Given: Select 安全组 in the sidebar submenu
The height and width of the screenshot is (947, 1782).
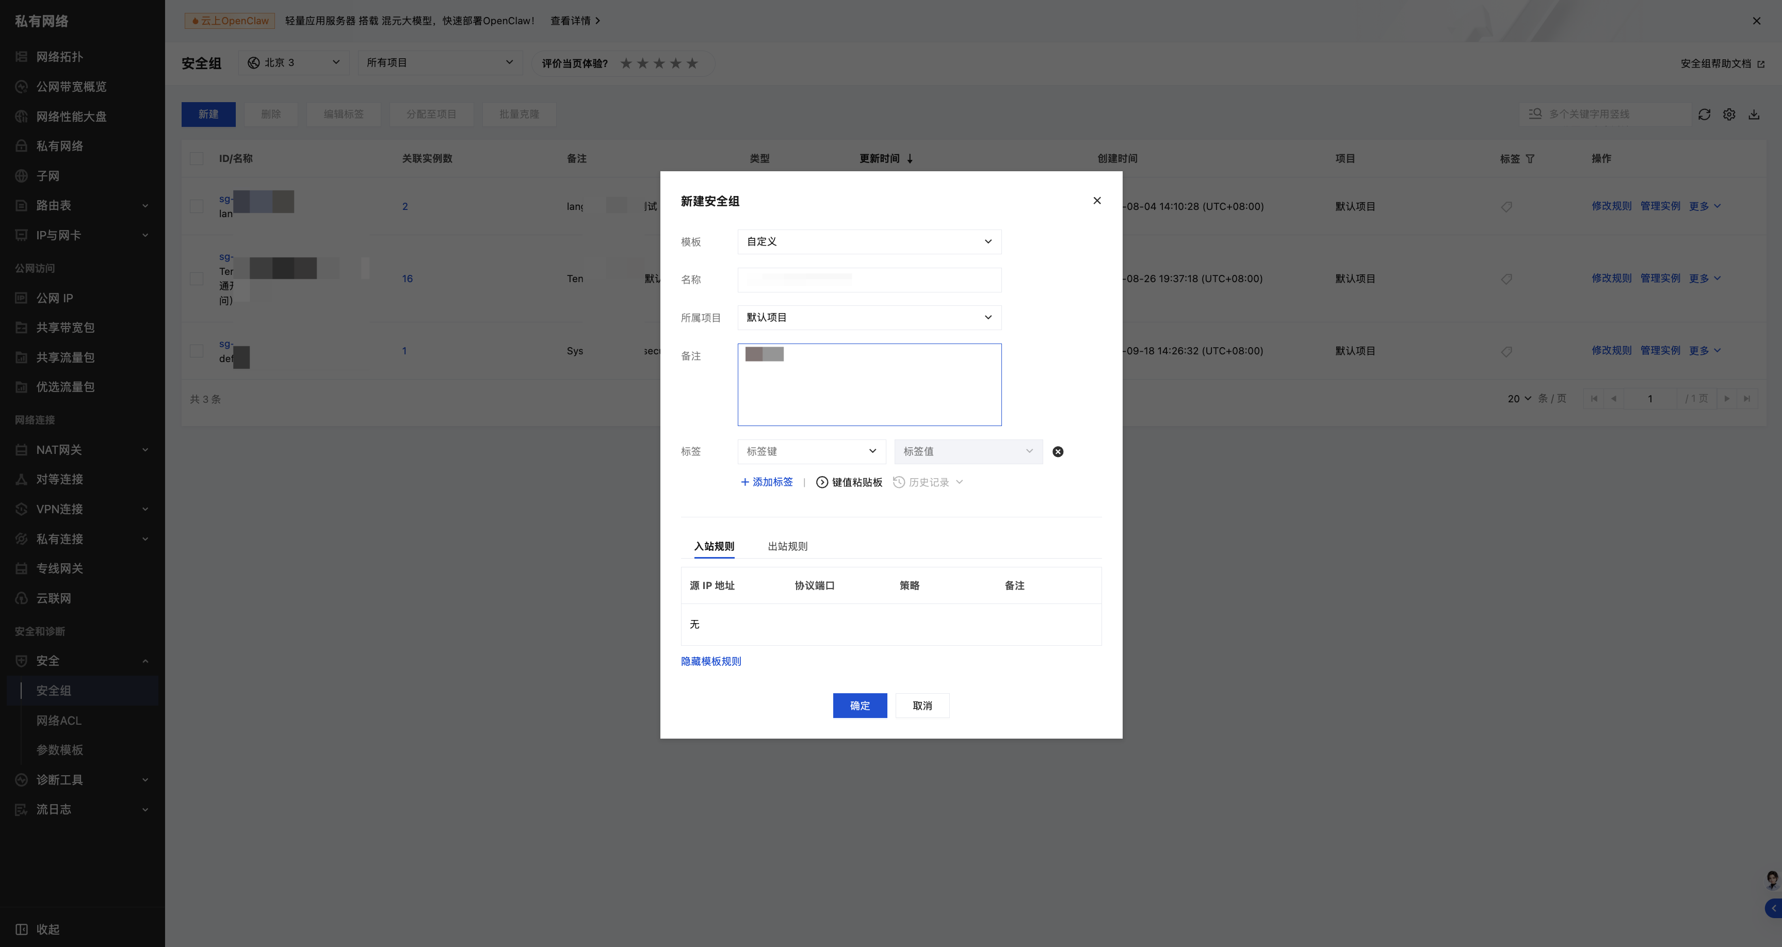Looking at the screenshot, I should 83,690.
